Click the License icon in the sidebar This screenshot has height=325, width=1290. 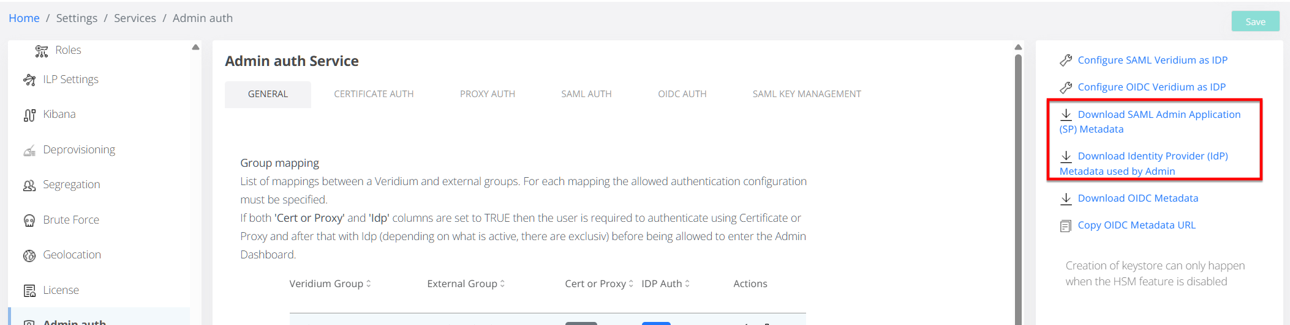[29, 291]
